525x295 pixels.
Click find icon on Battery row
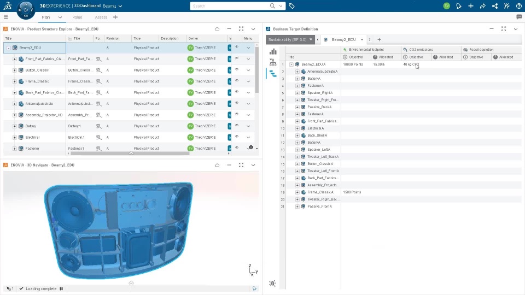tap(98, 126)
